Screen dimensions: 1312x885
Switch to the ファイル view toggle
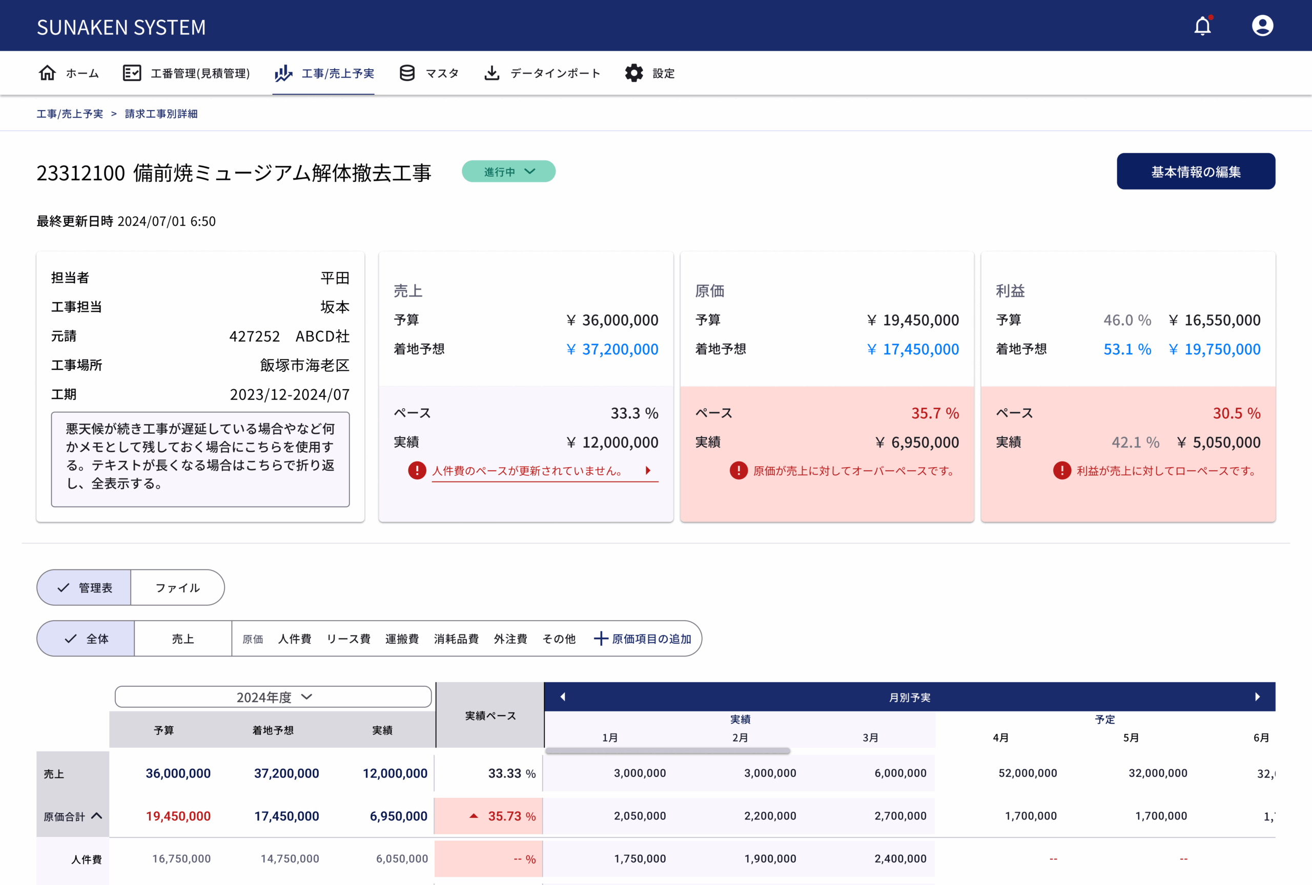[178, 587]
